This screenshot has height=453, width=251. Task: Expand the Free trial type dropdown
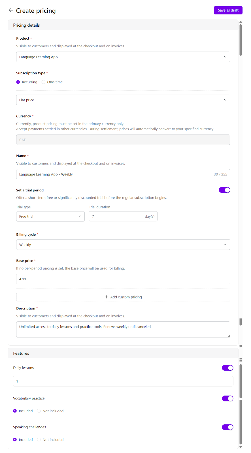50,217
